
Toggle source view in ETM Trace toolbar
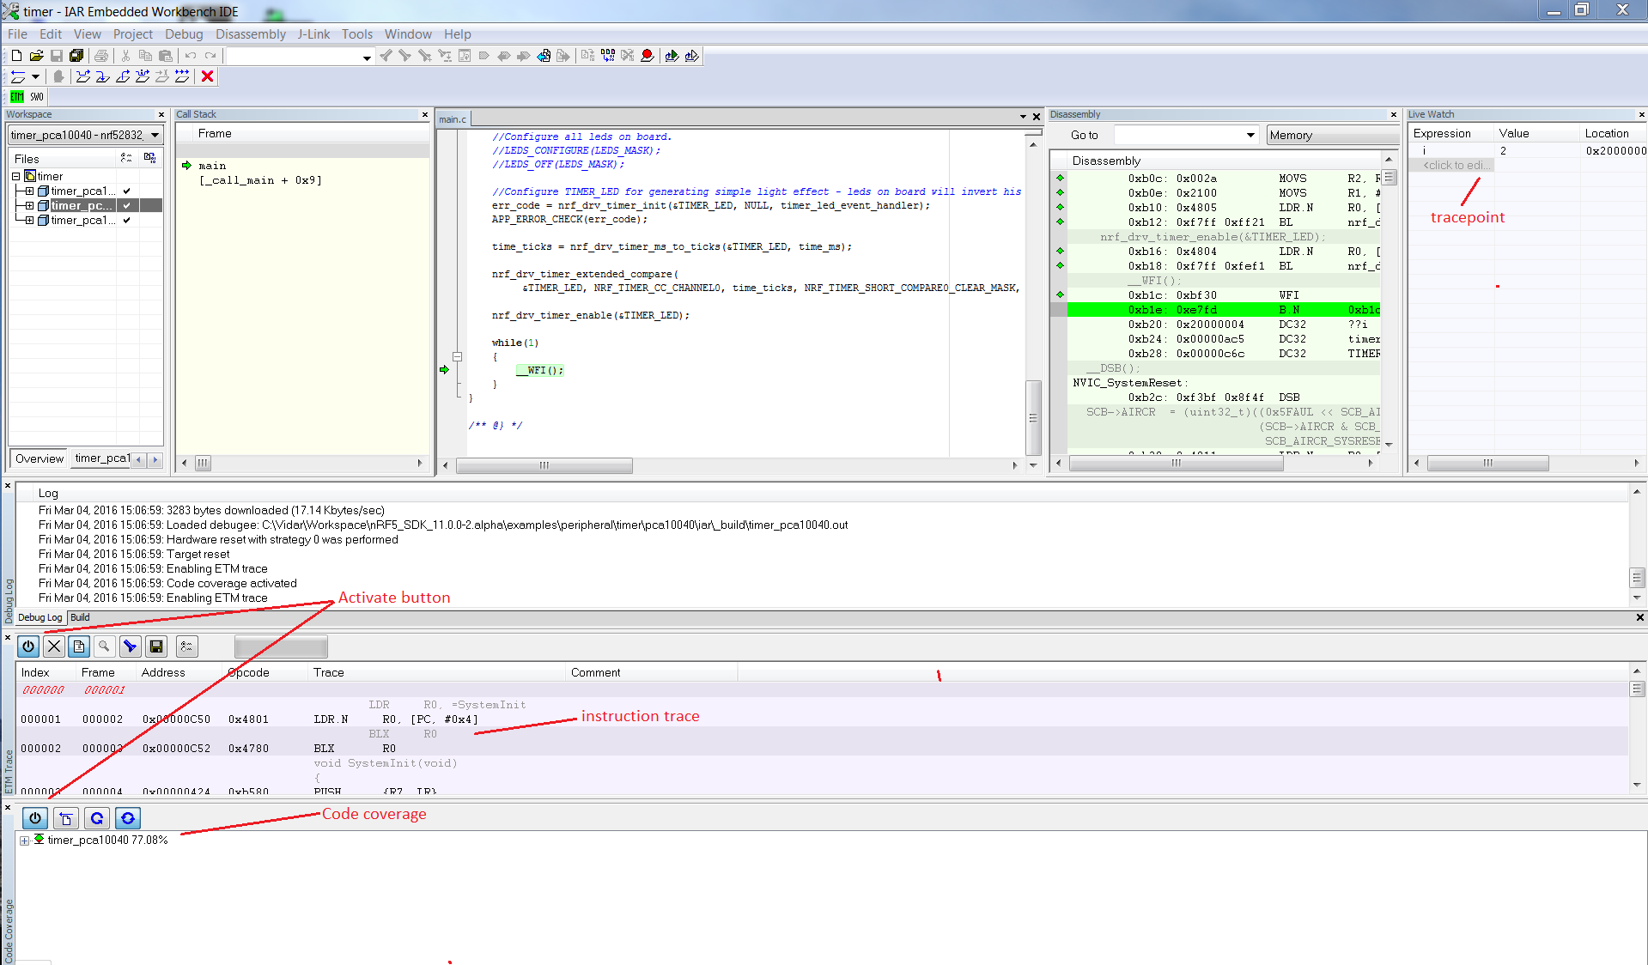(x=79, y=646)
